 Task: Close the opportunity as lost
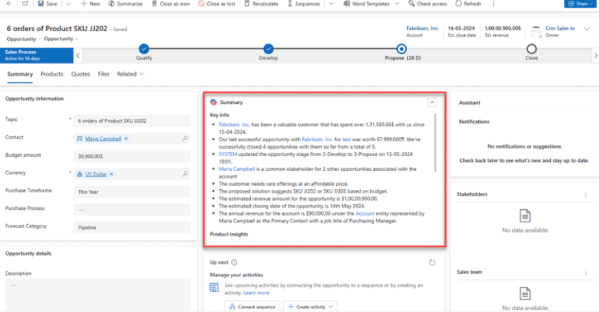point(216,3)
